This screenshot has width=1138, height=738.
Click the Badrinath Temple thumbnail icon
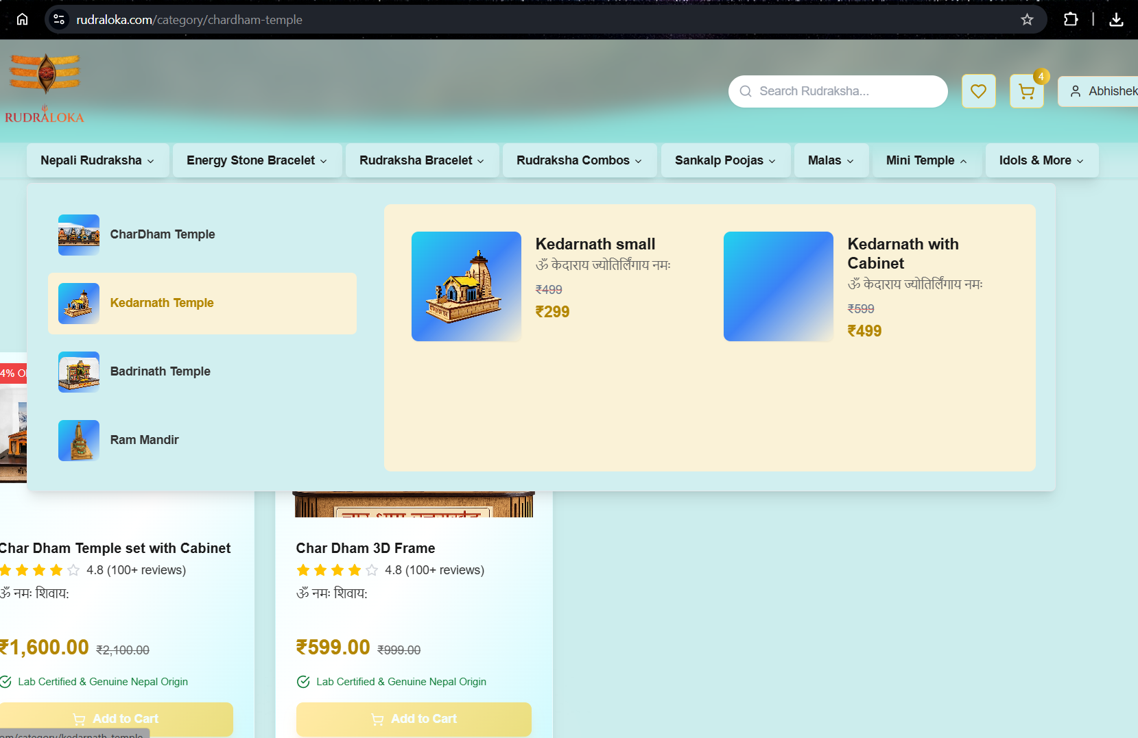(x=79, y=372)
